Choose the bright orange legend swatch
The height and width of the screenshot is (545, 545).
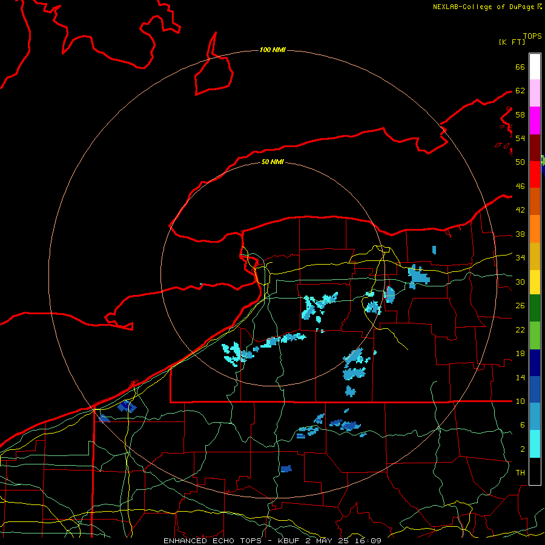(x=535, y=229)
